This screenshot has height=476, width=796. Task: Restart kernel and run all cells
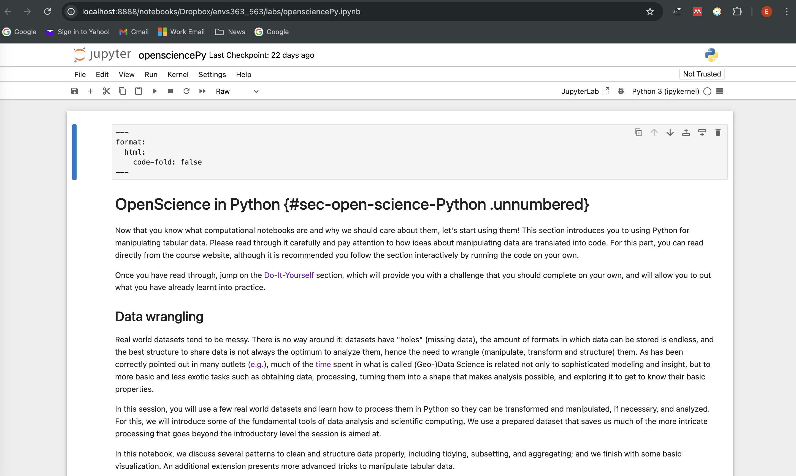tap(202, 91)
